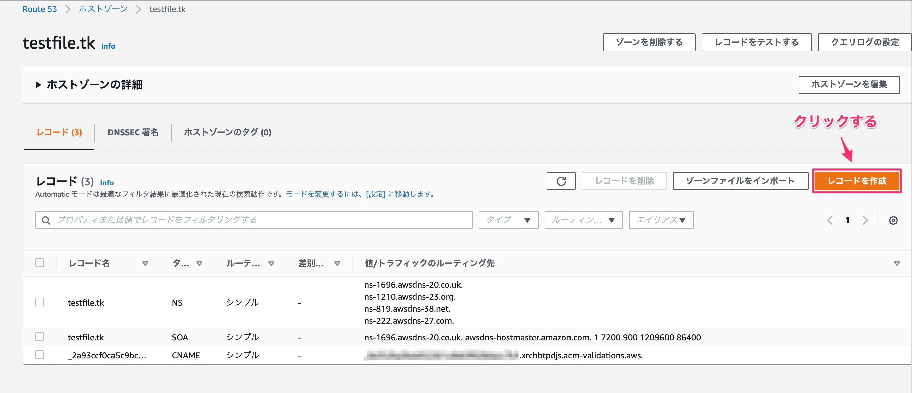
Task: Select the _2a93ccf0ca5c9bc CNAME record checkbox
Action: (x=40, y=354)
